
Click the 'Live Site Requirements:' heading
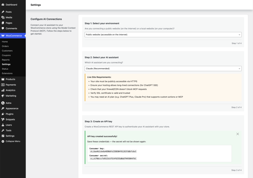tap(99, 77)
